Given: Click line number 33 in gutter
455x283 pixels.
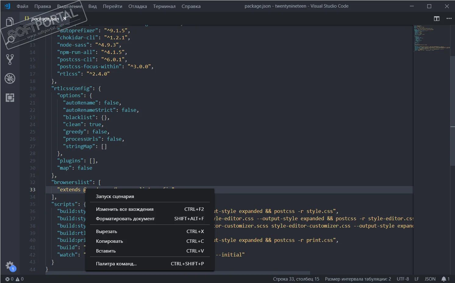Looking at the screenshot, I should [32, 189].
